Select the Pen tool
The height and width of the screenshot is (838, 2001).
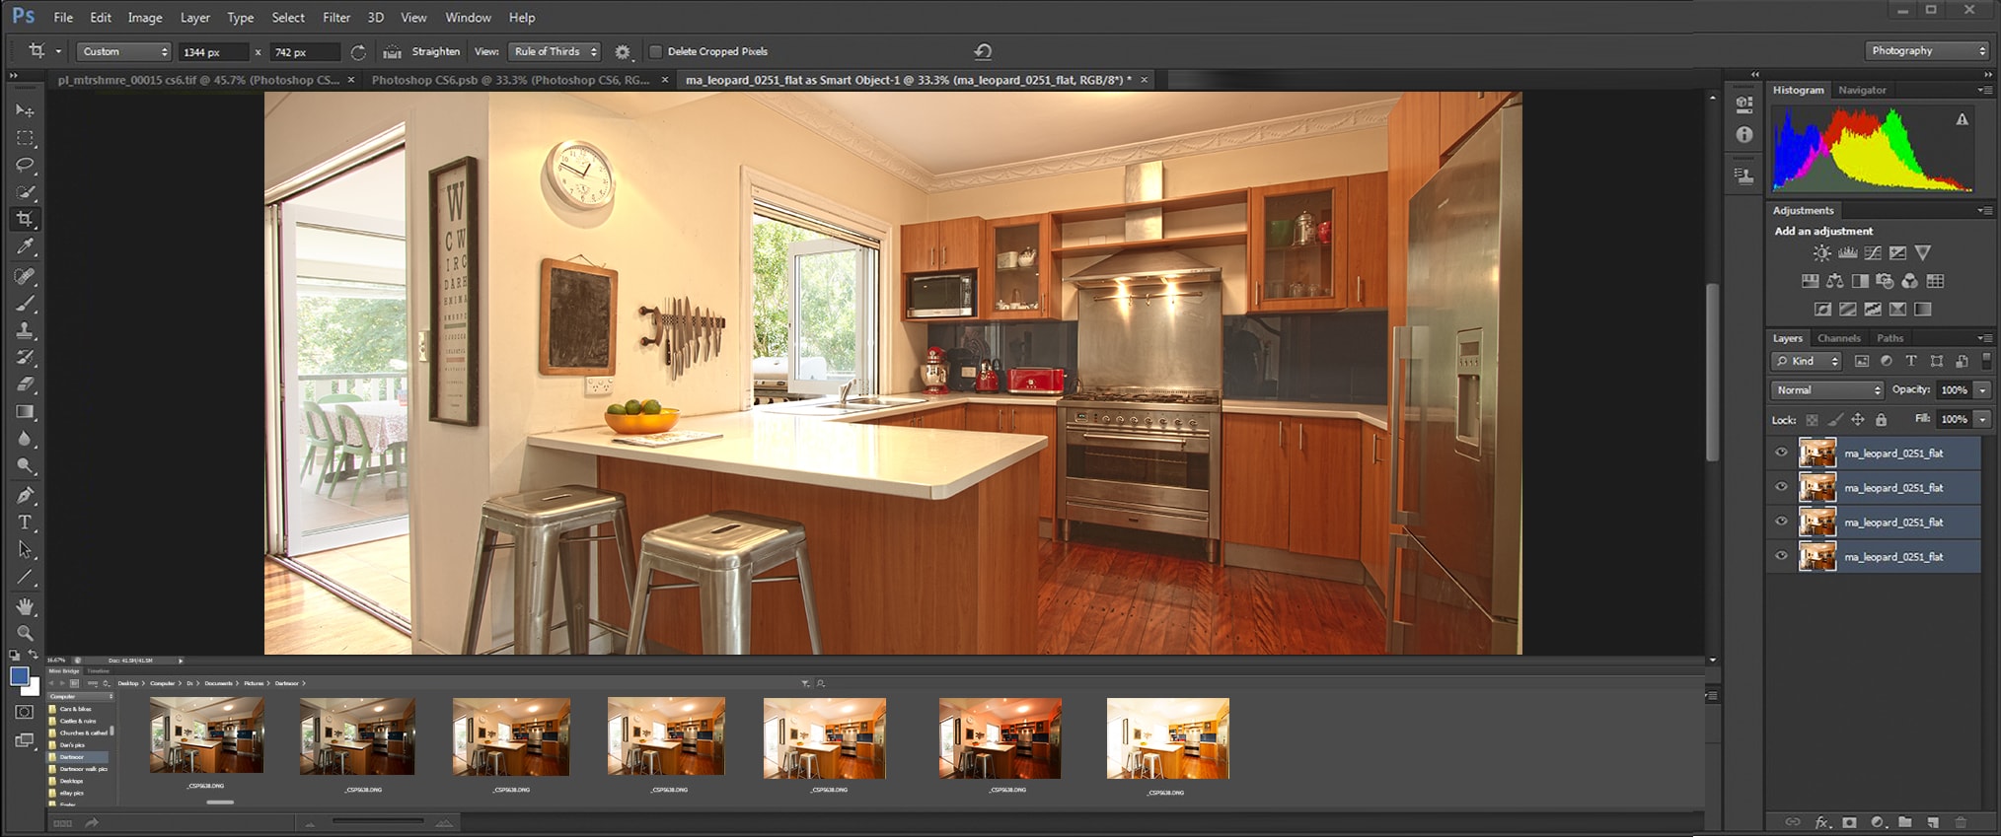tap(25, 495)
